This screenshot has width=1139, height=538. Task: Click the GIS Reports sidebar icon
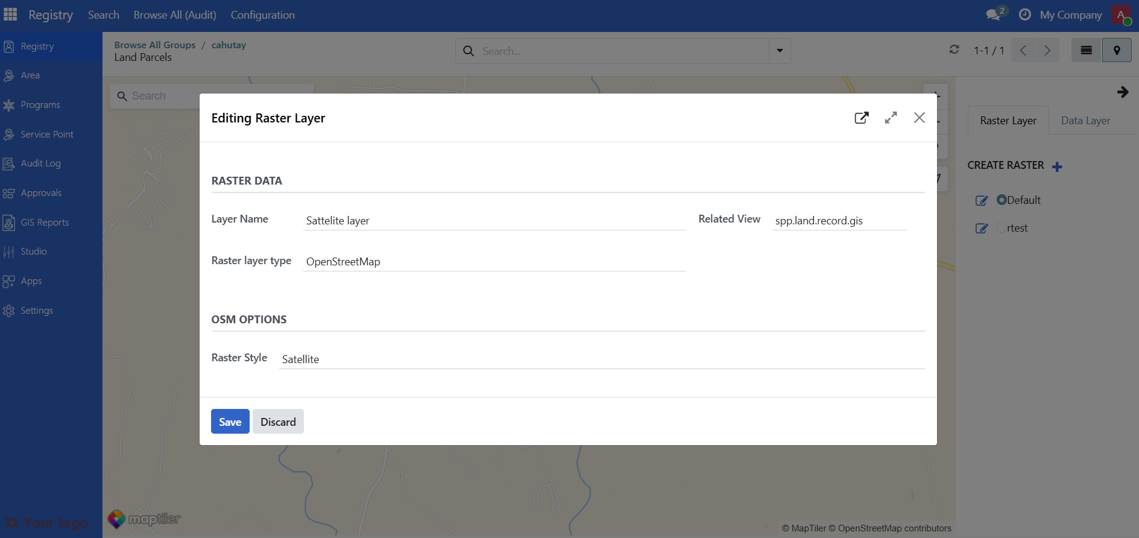click(x=8, y=223)
